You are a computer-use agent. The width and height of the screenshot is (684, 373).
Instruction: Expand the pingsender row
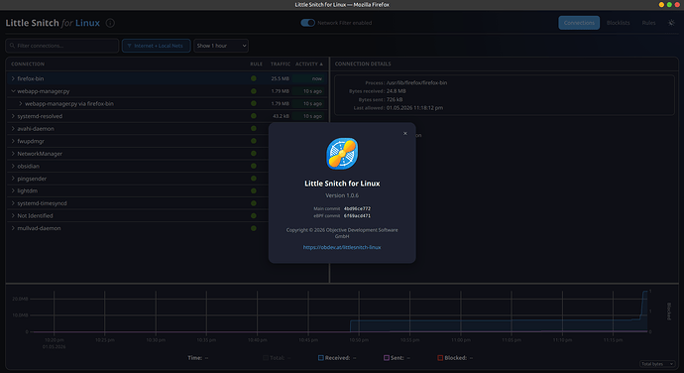(x=13, y=179)
